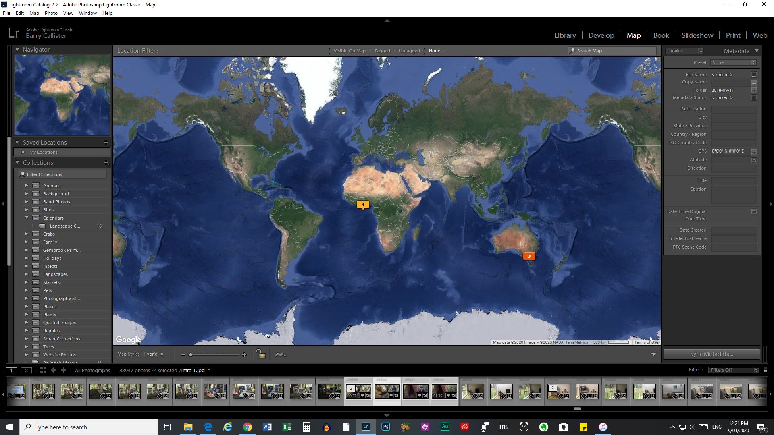Click the yellow map marker showing 4
This screenshot has height=435, width=774.
[363, 205]
